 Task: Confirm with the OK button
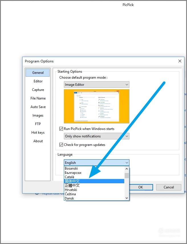(x=141, y=187)
